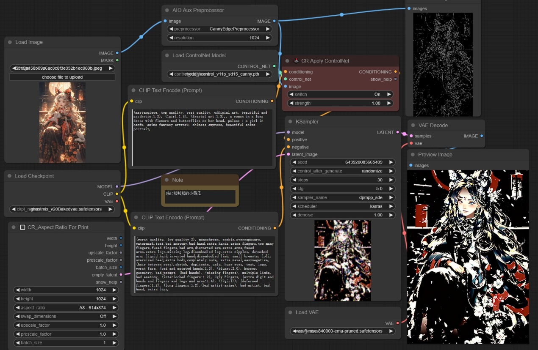The image size is (538, 350).
Task: Toggle the swap_dimensions option set to Off
Action: 66,317
